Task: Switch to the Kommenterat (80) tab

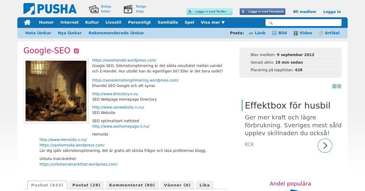Action: point(132,185)
